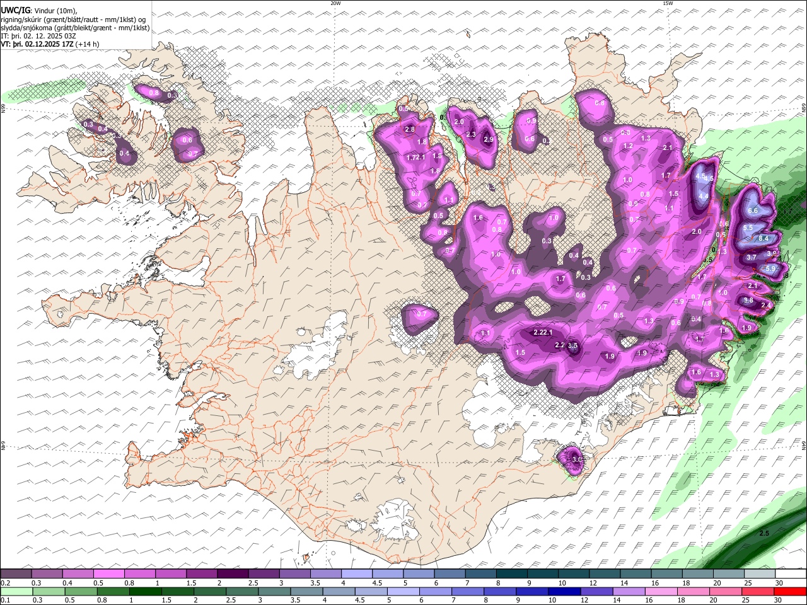
Task: Click upper legend dark purple swatch between 2 and 2.5
Action: 232,574
